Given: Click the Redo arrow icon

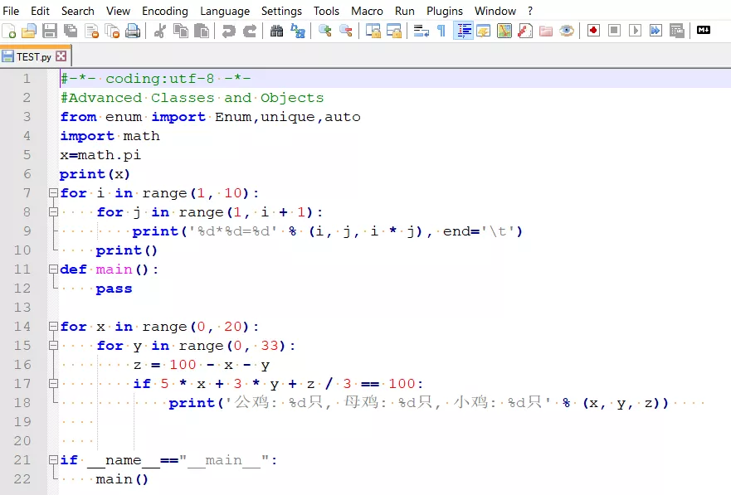Looking at the screenshot, I should [x=250, y=32].
